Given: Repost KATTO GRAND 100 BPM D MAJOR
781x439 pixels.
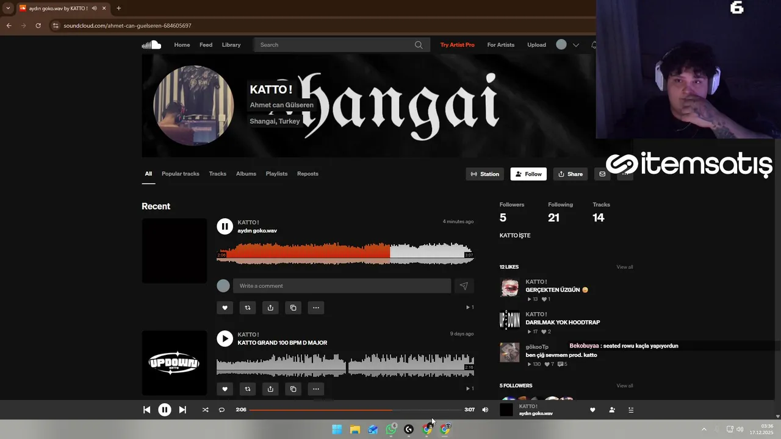Looking at the screenshot, I should (248, 389).
